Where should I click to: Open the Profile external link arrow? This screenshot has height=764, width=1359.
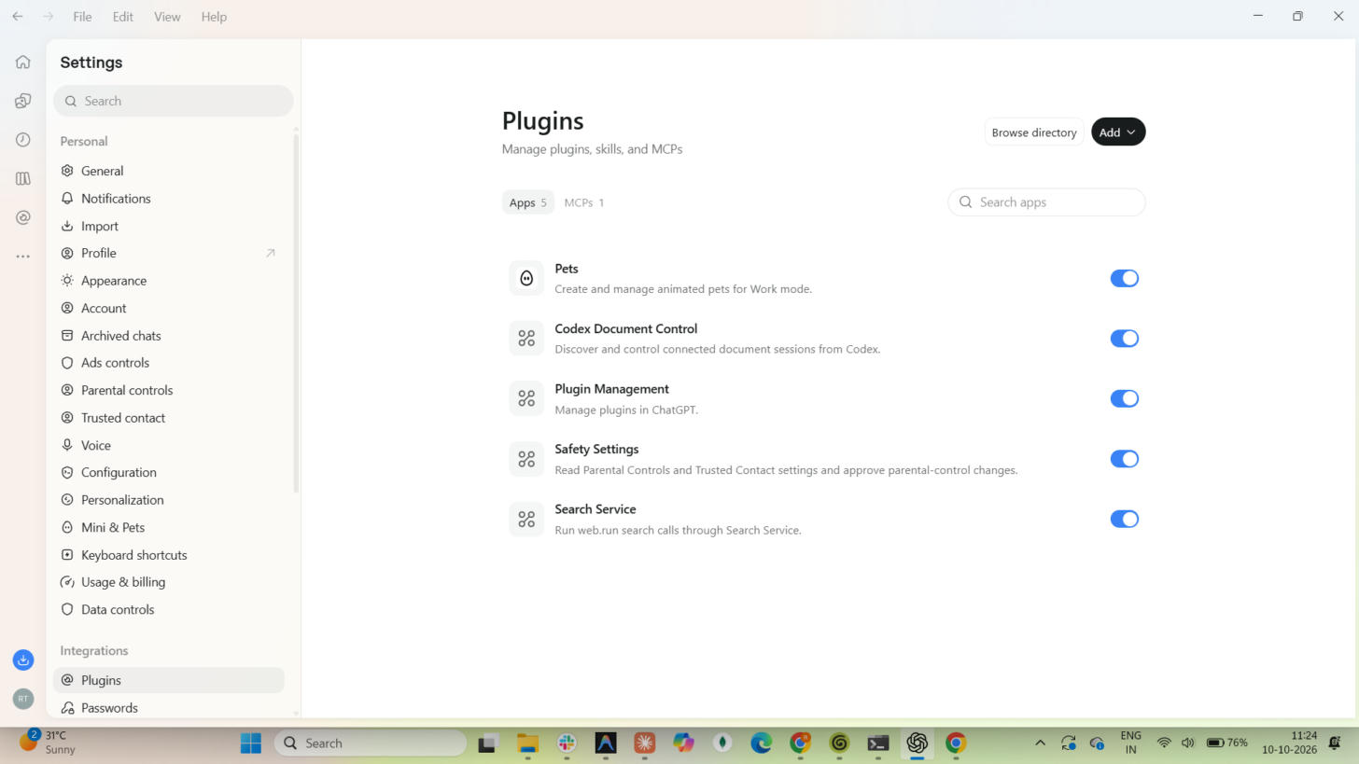click(271, 253)
